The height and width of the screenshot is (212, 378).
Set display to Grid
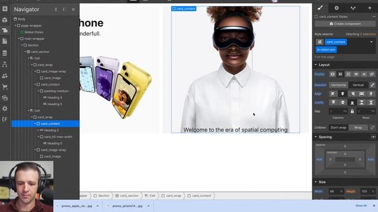point(348,74)
